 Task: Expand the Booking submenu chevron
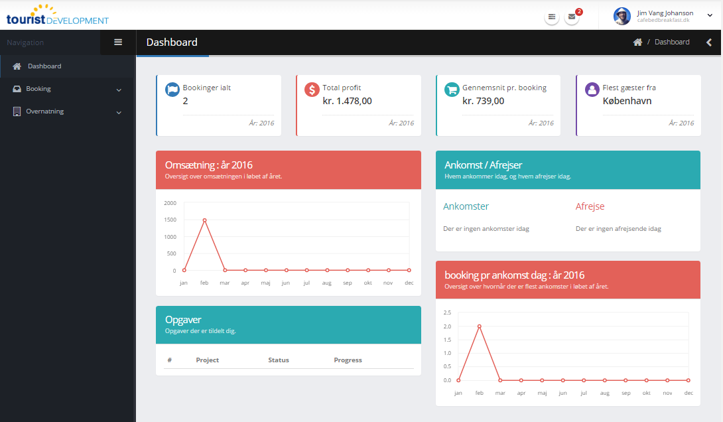coord(119,90)
